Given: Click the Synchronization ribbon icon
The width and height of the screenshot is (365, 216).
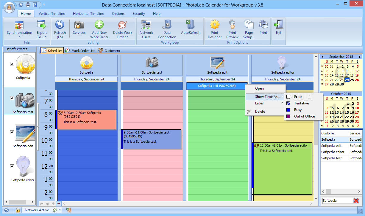Looking at the screenshot, I should click(19, 26).
